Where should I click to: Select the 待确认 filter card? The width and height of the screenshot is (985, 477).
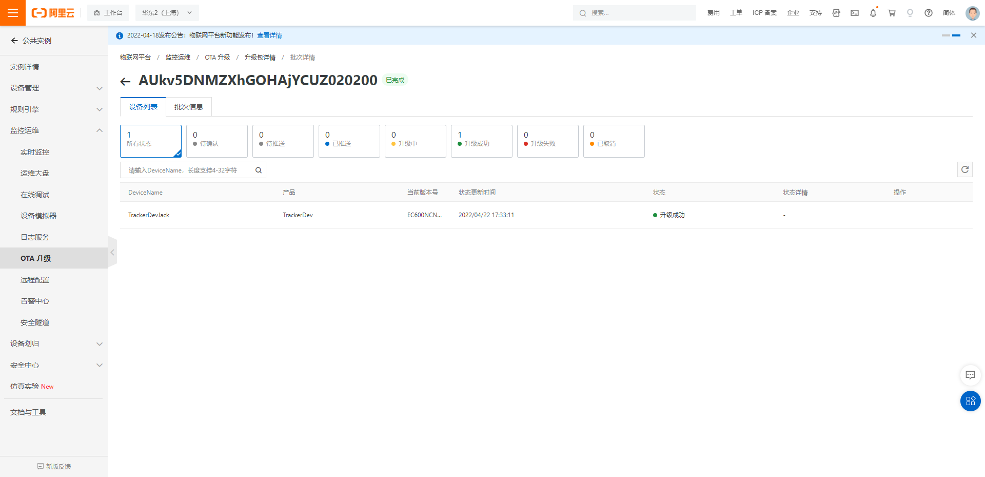click(x=217, y=141)
